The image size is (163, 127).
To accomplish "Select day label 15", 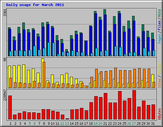I will point(76,124).
